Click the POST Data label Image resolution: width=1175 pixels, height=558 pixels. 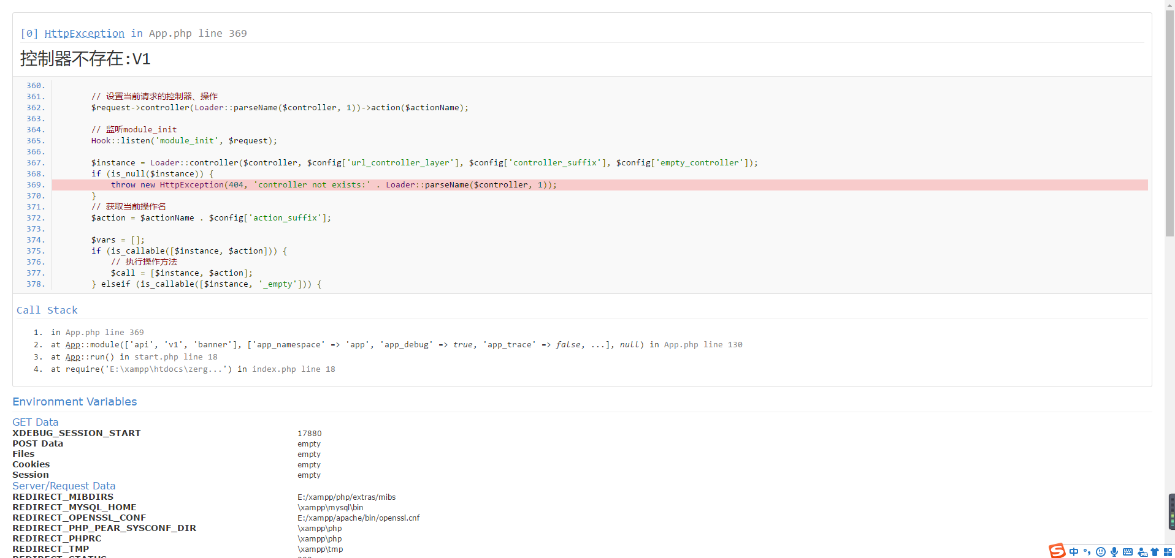click(38, 443)
